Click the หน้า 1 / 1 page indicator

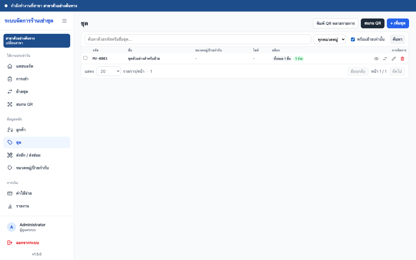pyautogui.click(x=379, y=71)
